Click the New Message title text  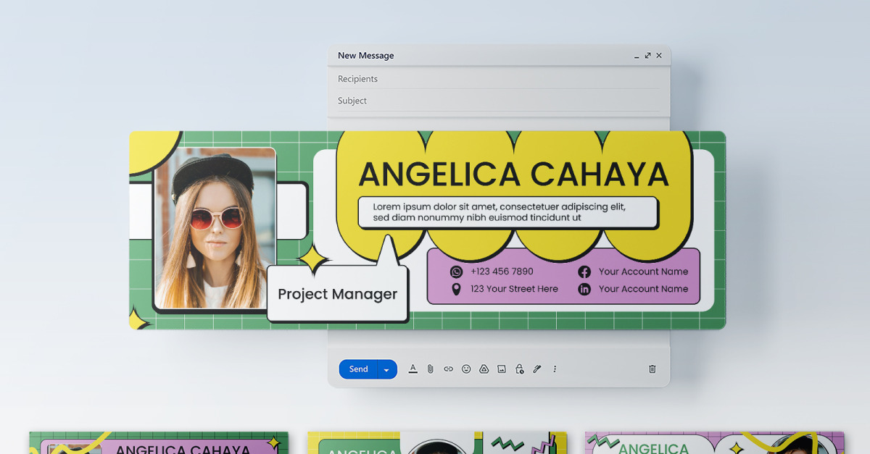tap(366, 56)
